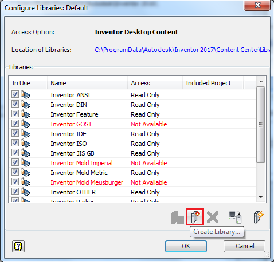The image size is (274, 262).
Task: Select the red Inventor Mold Meusburger name
Action: point(87,182)
